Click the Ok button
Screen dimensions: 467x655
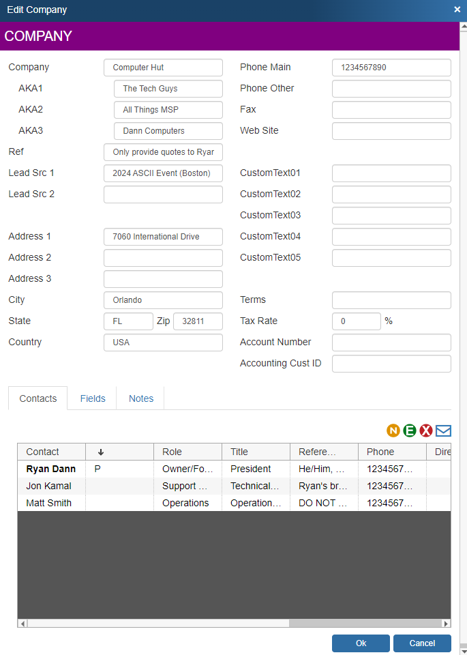click(361, 643)
